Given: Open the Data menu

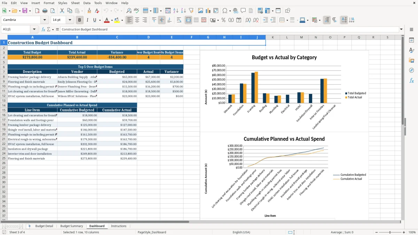Looking at the screenshot, I should 87,3.
